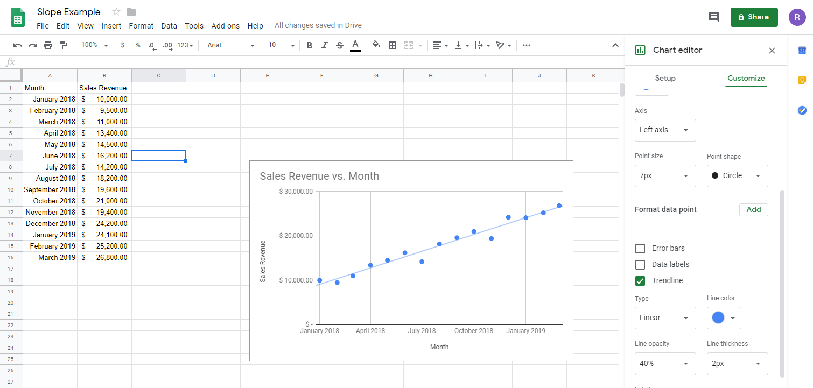Open Calendar in side panel
813x388 pixels.
pyautogui.click(x=802, y=51)
